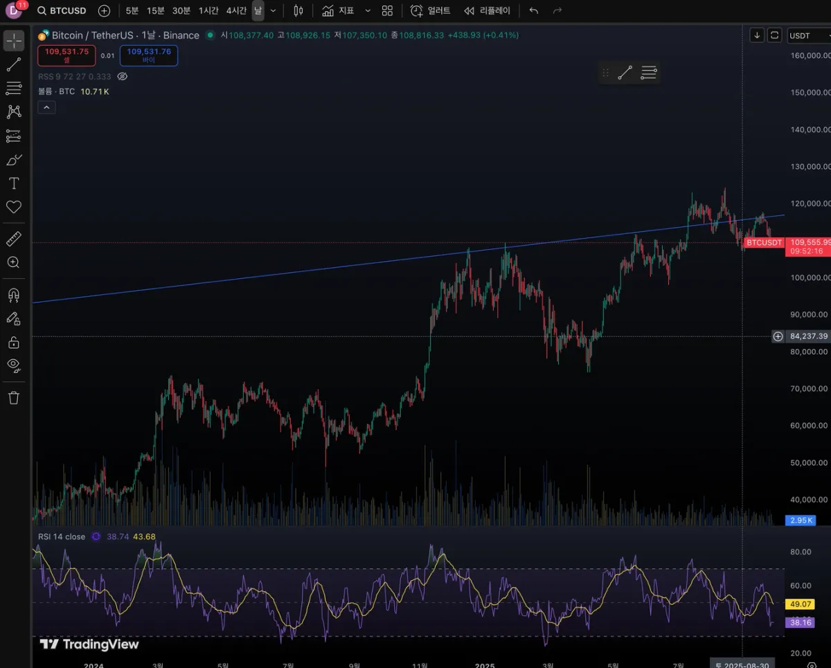Expand the favorite indicators dropdown chevron
This screenshot has width=831, height=668.
tap(368, 10)
